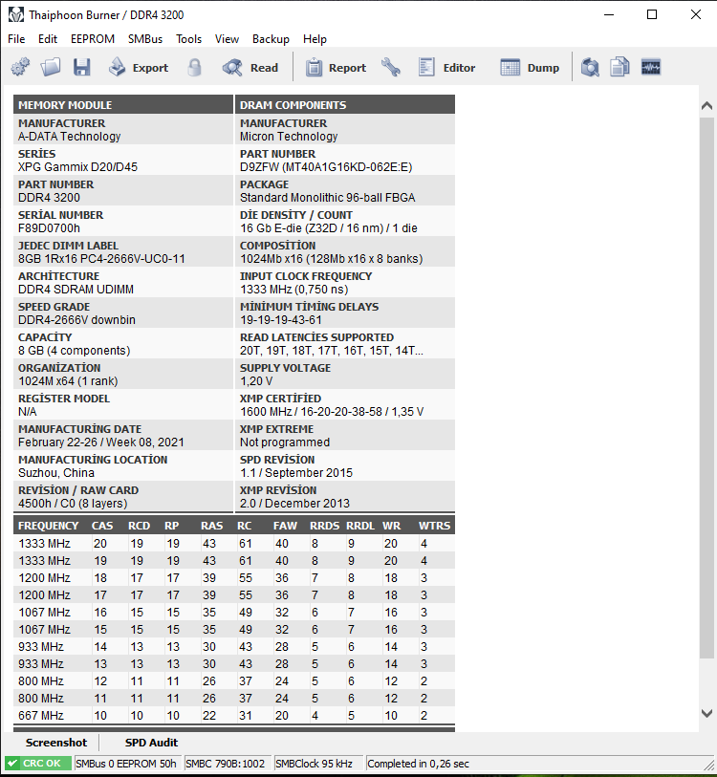Screen dimensions: 717x777
Task: Click the open file folder icon
Action: (51, 67)
